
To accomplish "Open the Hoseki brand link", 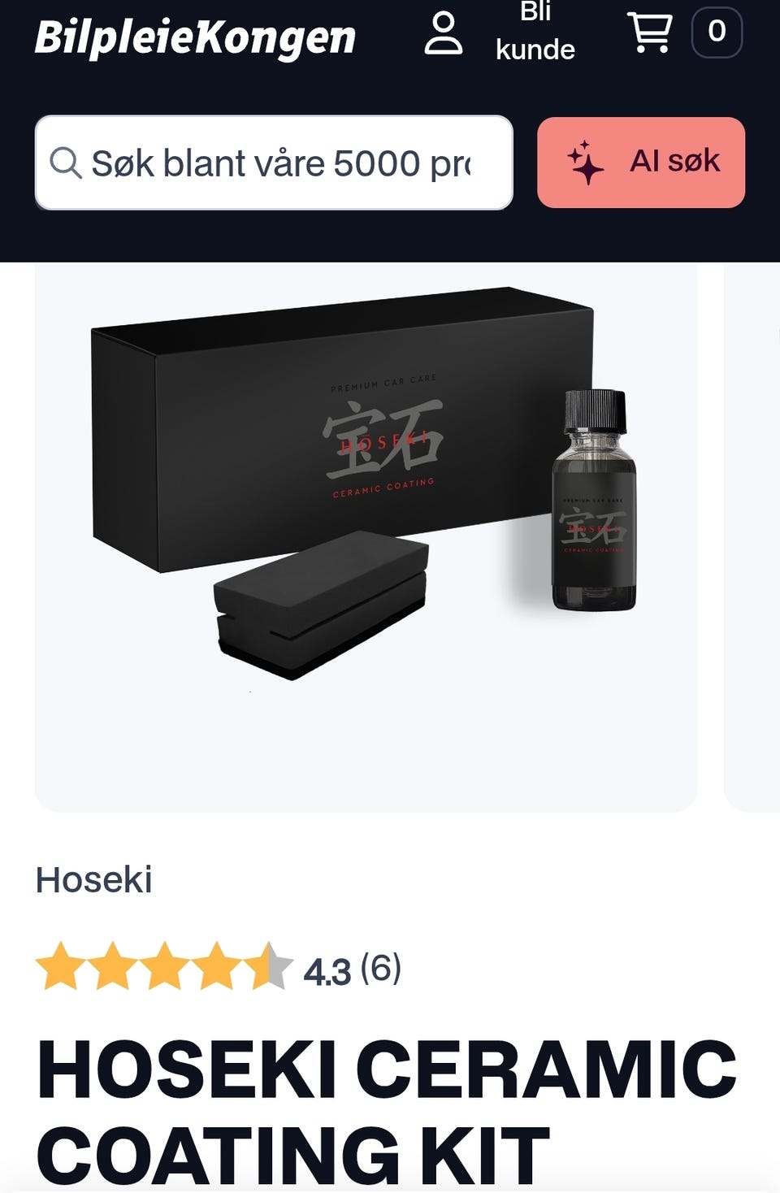I will pos(94,879).
